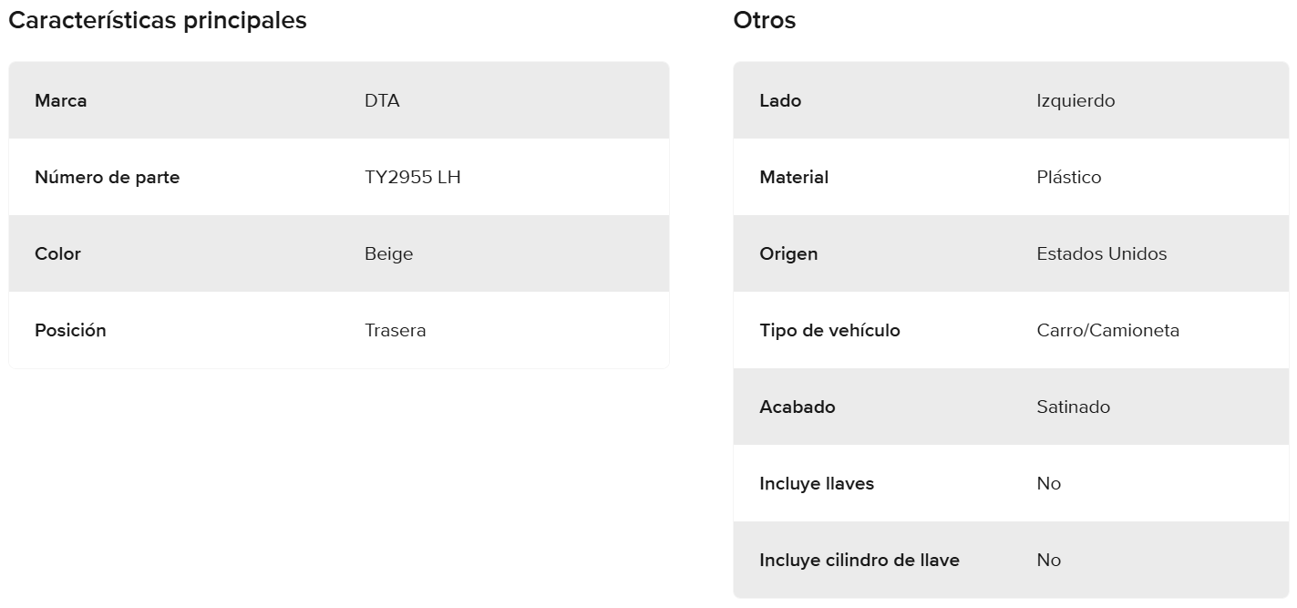Screen dimensions: 1297x608
Task: Select the "Material" row label
Action: click(x=794, y=178)
